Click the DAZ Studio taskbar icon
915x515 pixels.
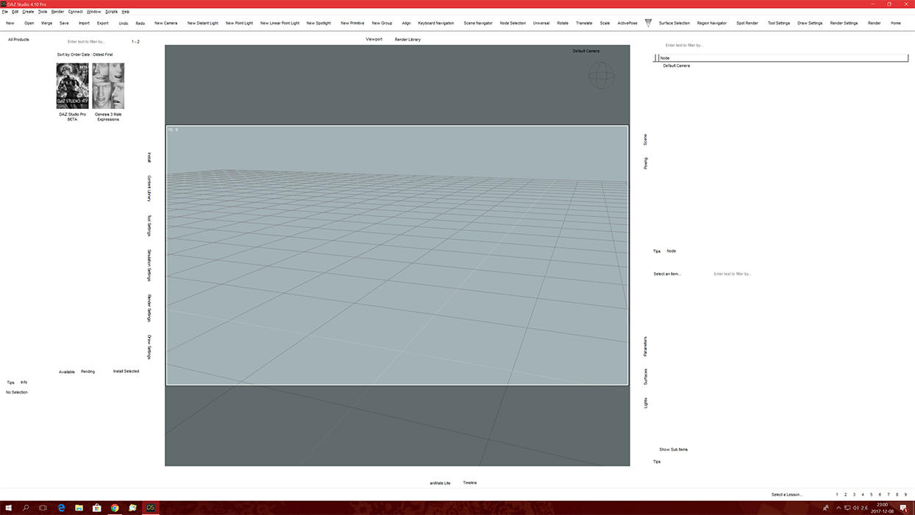[x=151, y=508]
